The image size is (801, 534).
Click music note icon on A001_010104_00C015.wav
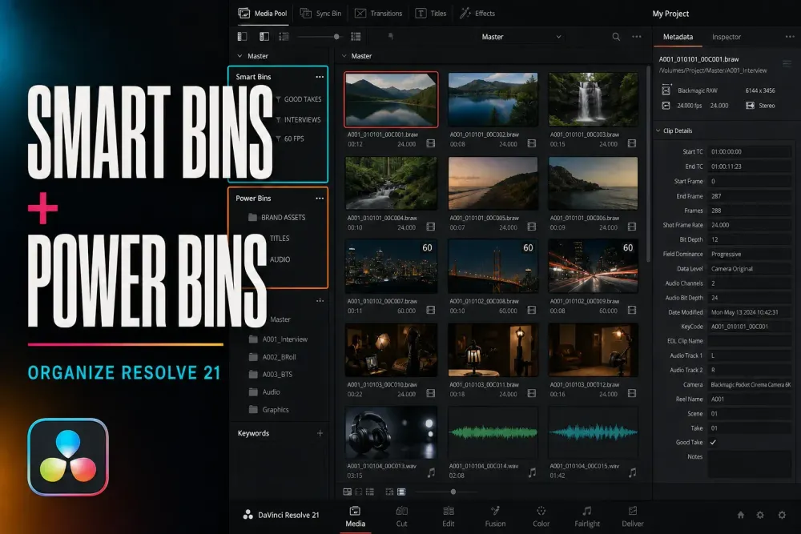[x=633, y=472]
